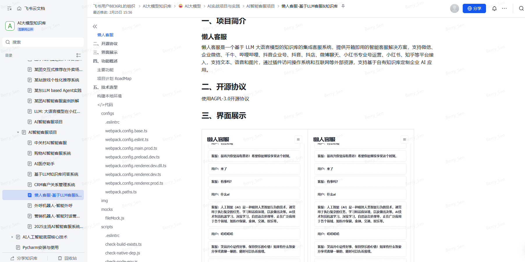Collapse the left sidebar navigation panel
Screen dimensions: 525x262
coord(9,8)
